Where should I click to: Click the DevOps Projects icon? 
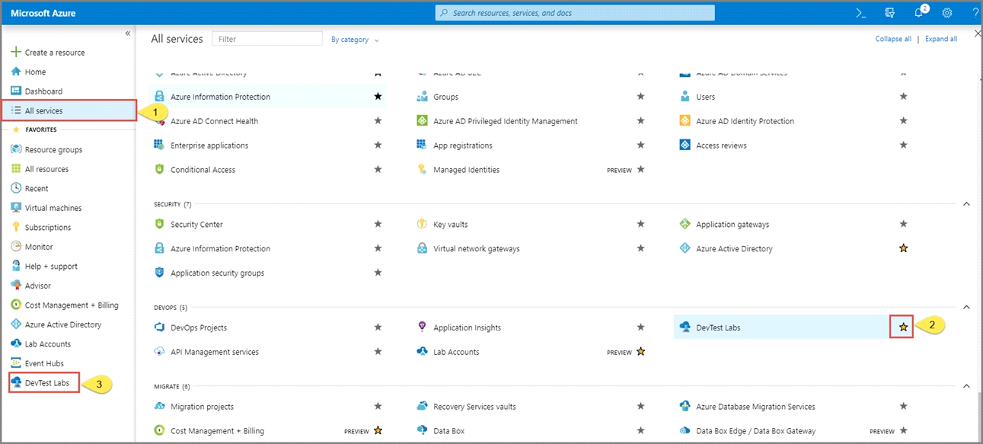click(159, 327)
